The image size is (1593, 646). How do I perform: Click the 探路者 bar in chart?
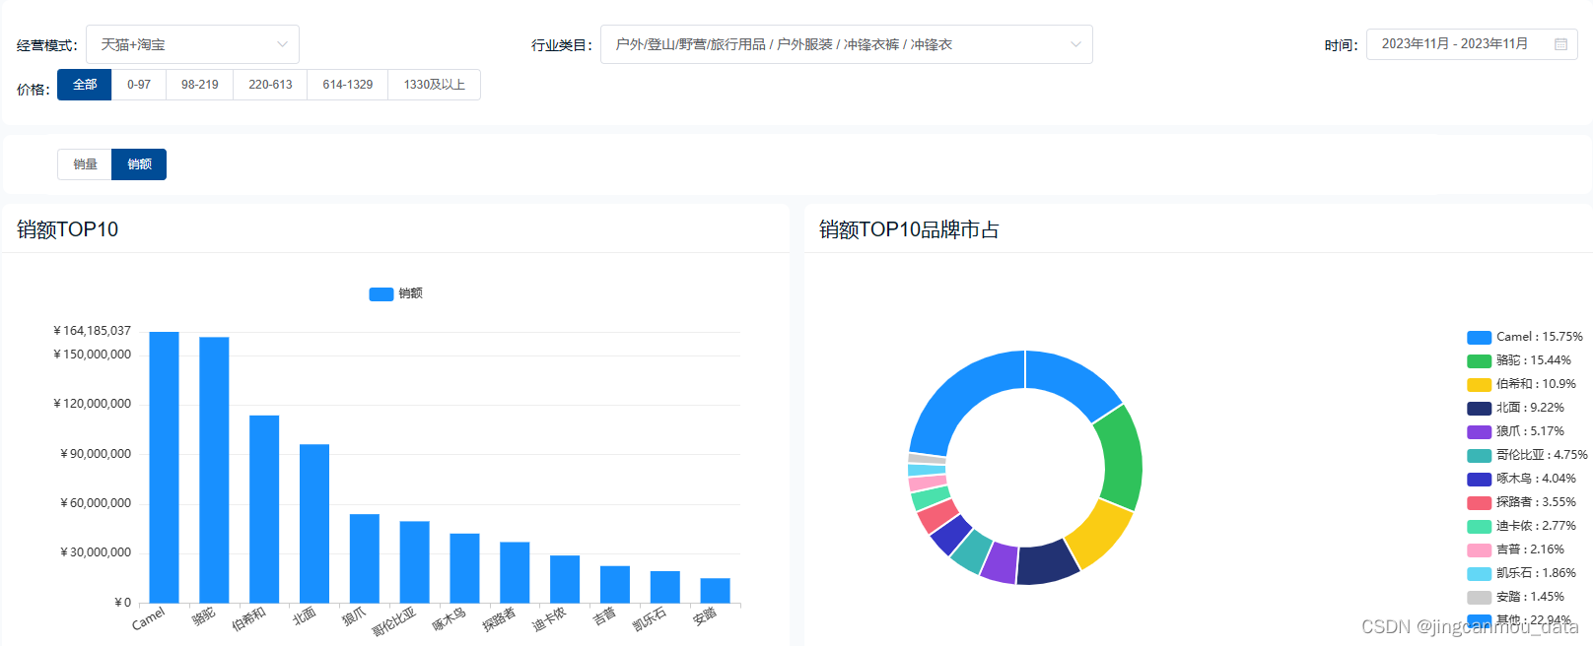coord(515,572)
